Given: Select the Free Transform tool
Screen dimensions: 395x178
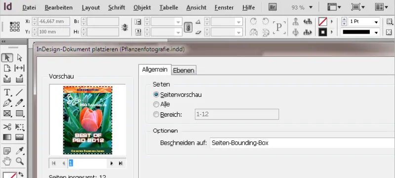Looking at the screenshot, I should pos(19,127).
